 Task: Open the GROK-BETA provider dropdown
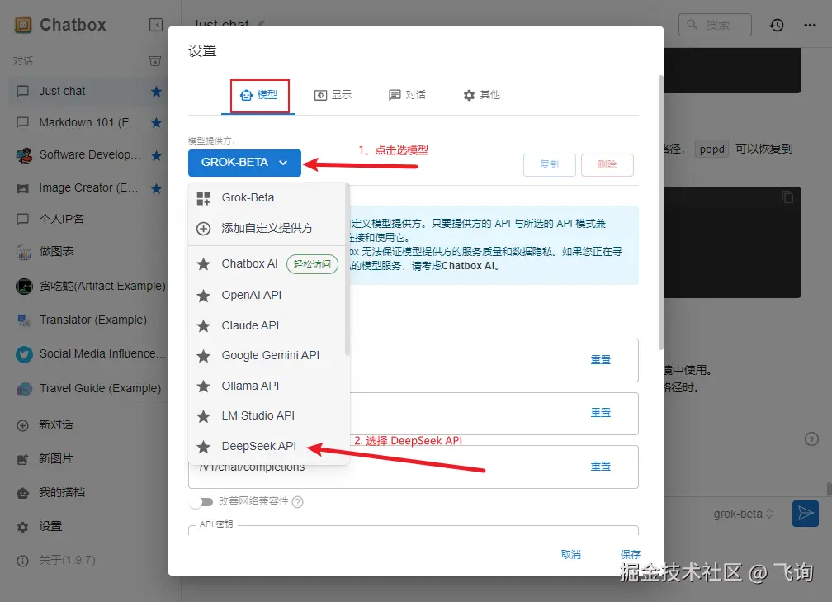[x=244, y=163]
